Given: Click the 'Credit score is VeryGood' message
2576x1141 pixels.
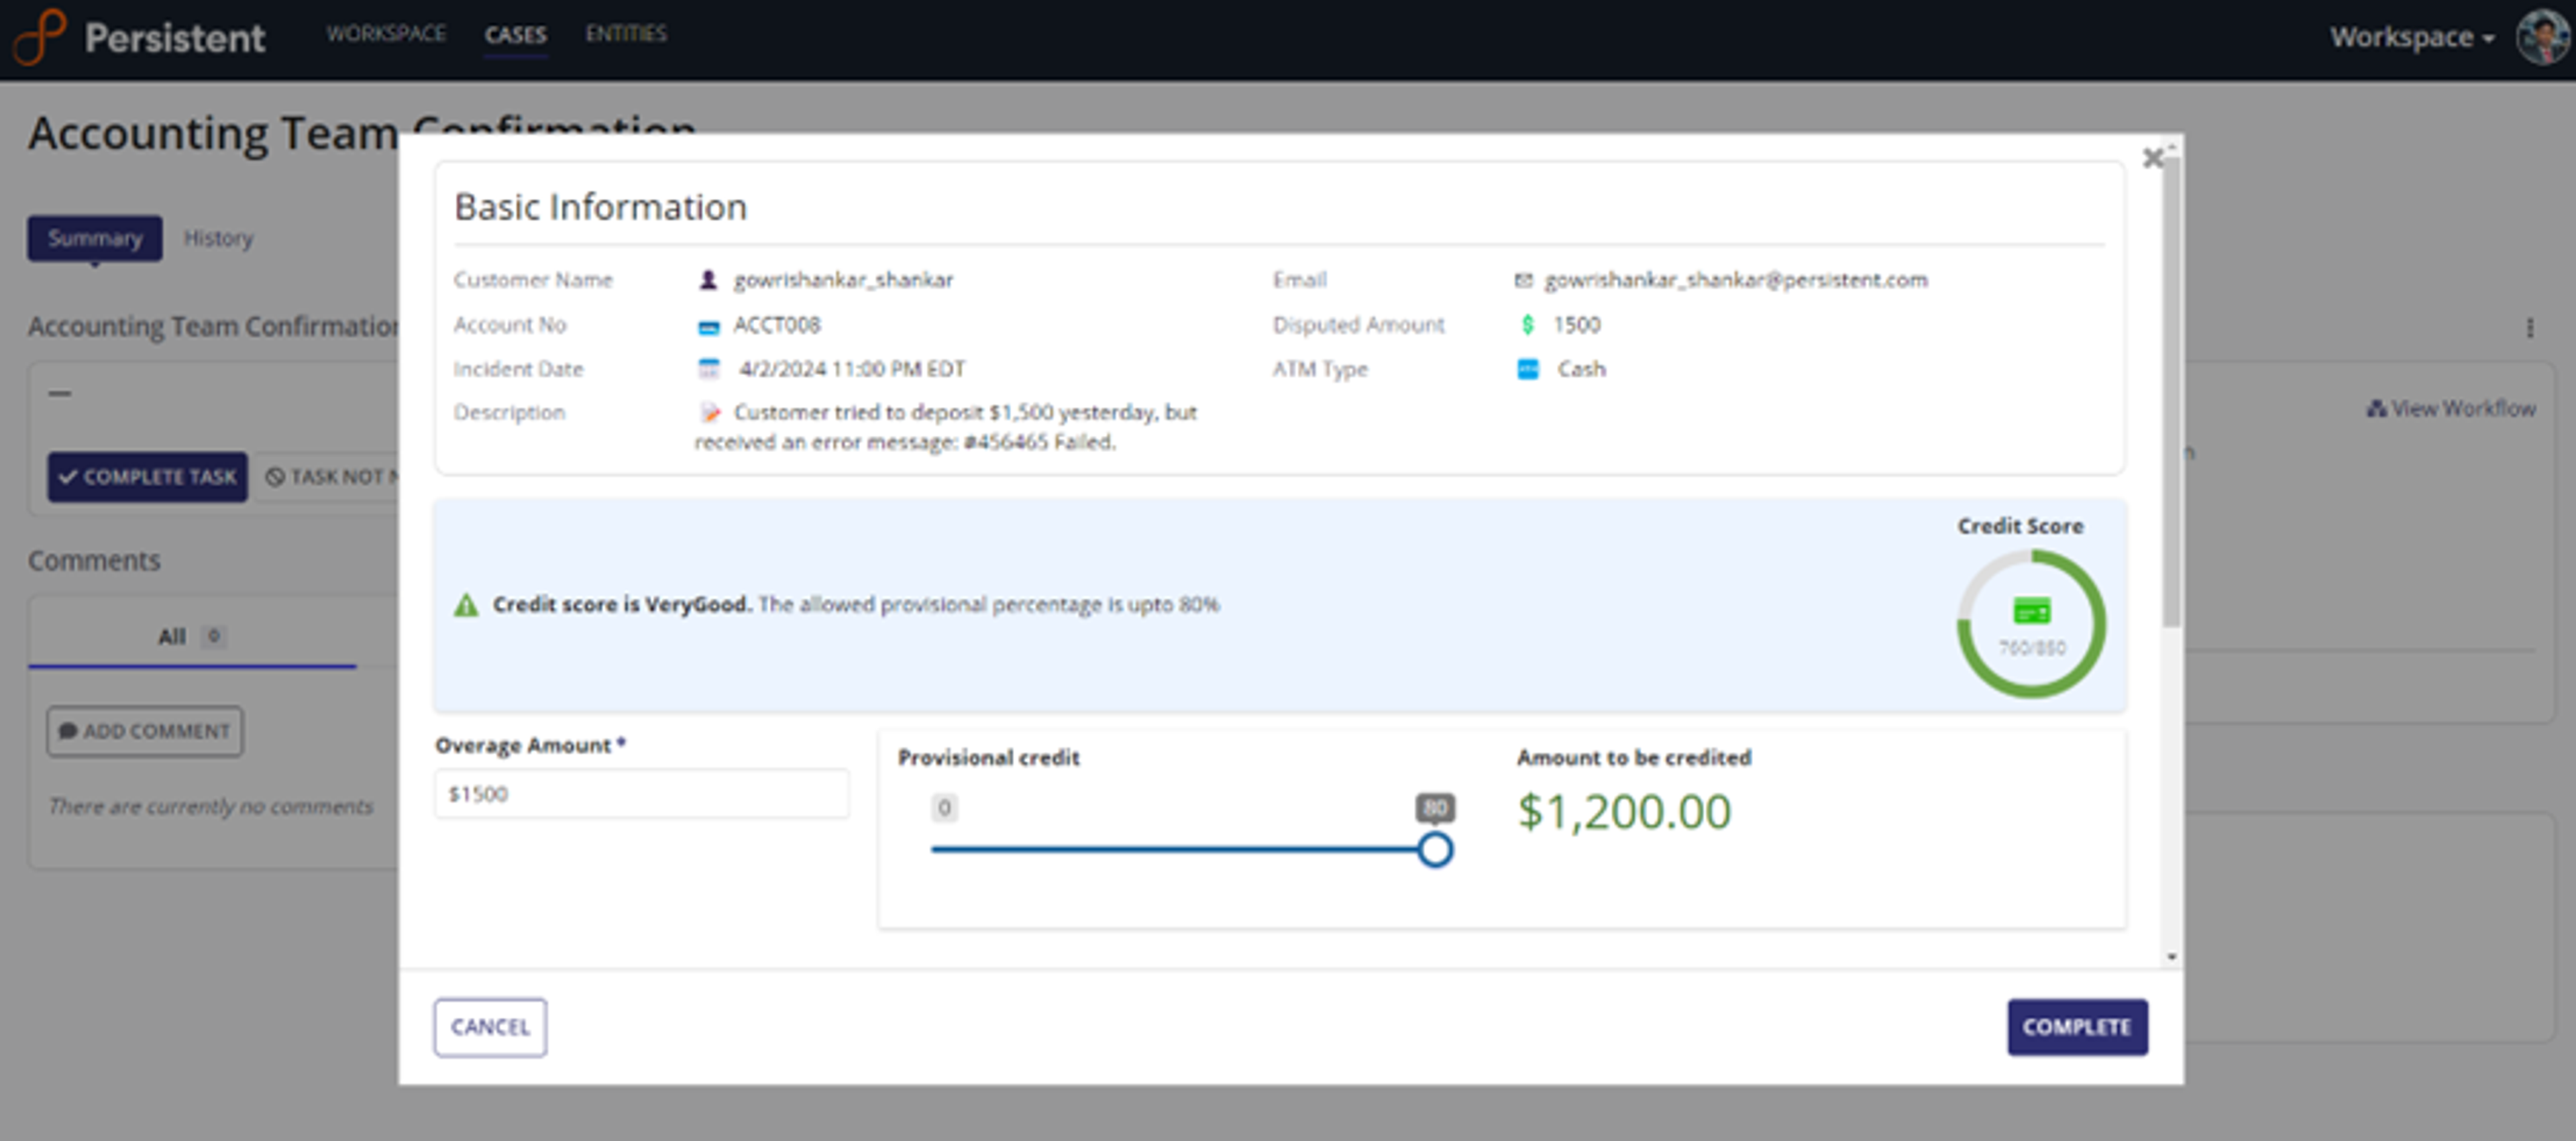Looking at the screenshot, I should (622, 604).
